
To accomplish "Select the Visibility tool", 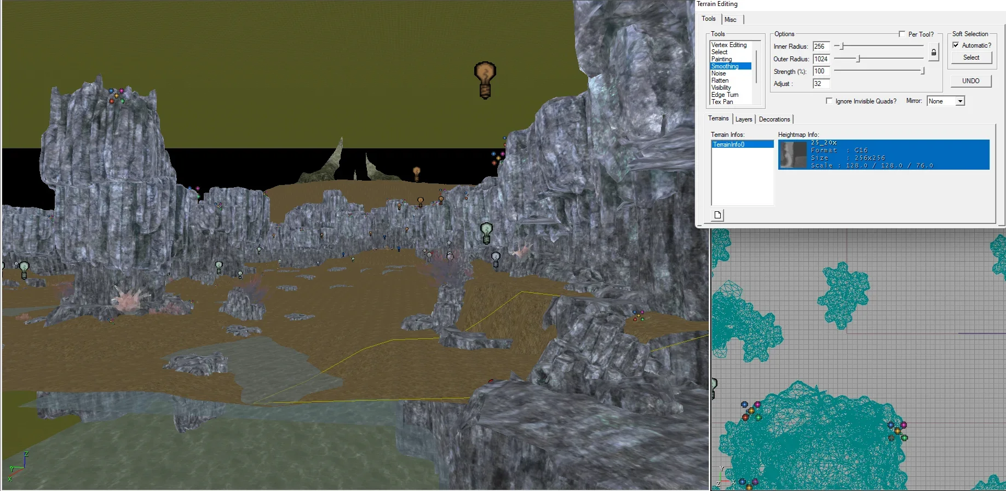I will 731,88.
